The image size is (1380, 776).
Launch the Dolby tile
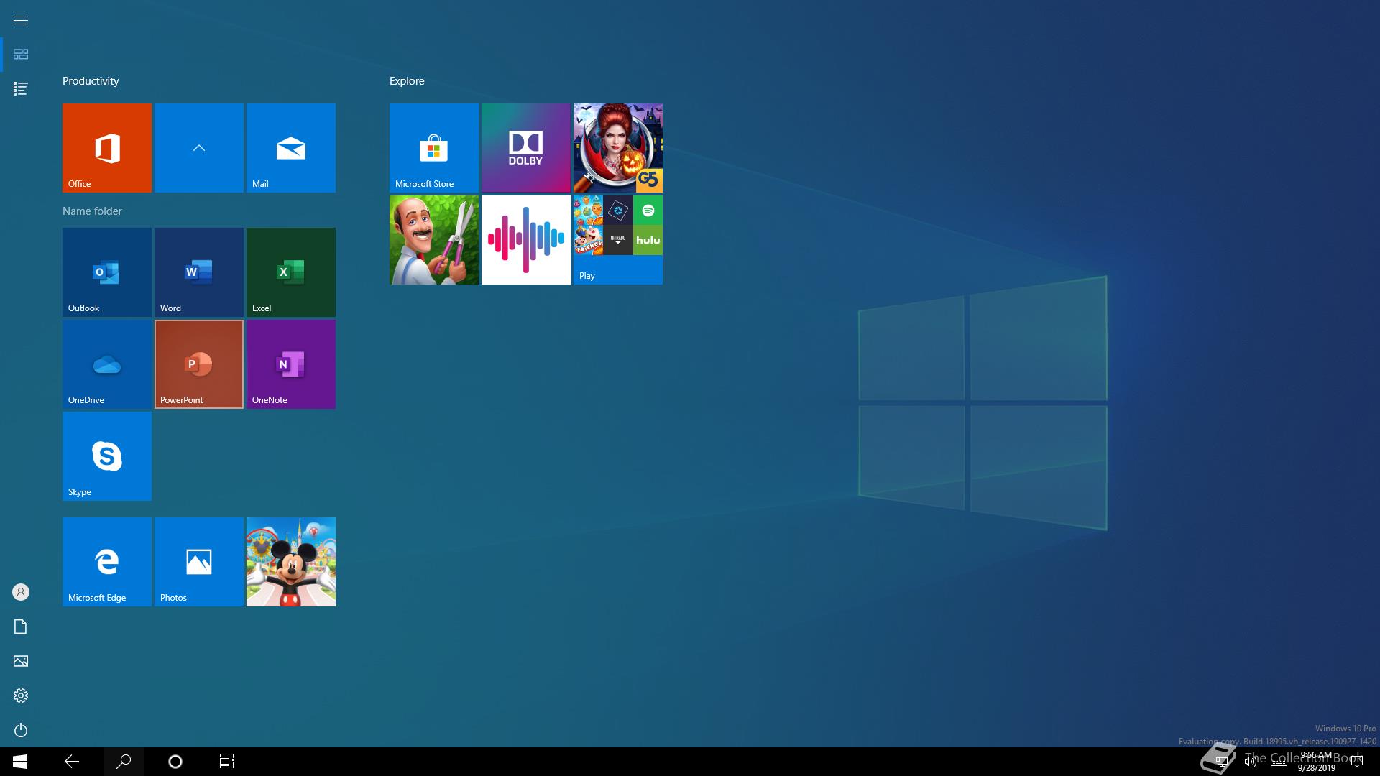click(x=526, y=148)
